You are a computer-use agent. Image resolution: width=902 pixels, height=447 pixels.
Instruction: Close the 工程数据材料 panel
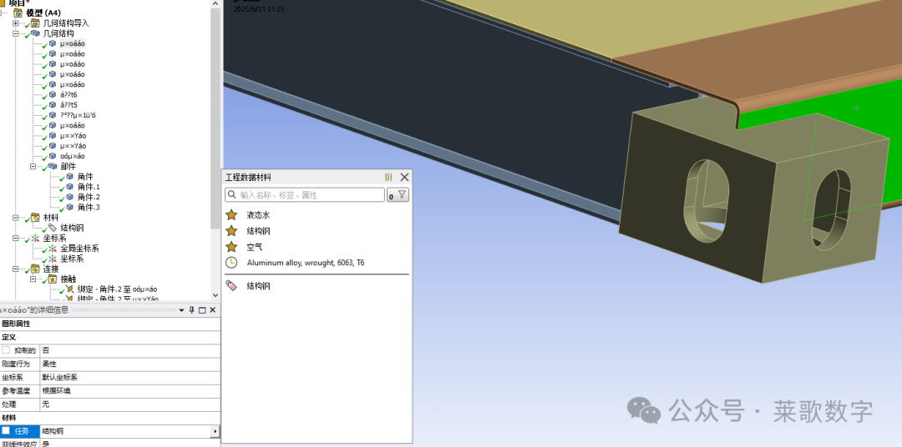[404, 178]
